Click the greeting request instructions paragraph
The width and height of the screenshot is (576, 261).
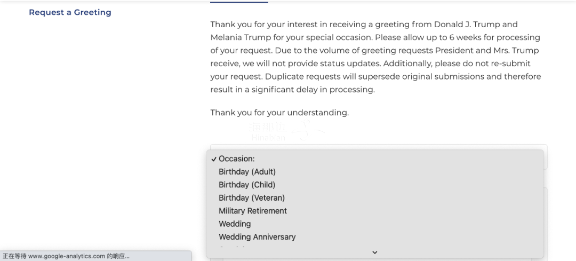pos(375,57)
